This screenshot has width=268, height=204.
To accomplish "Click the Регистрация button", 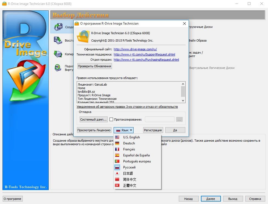I will 153,130.
